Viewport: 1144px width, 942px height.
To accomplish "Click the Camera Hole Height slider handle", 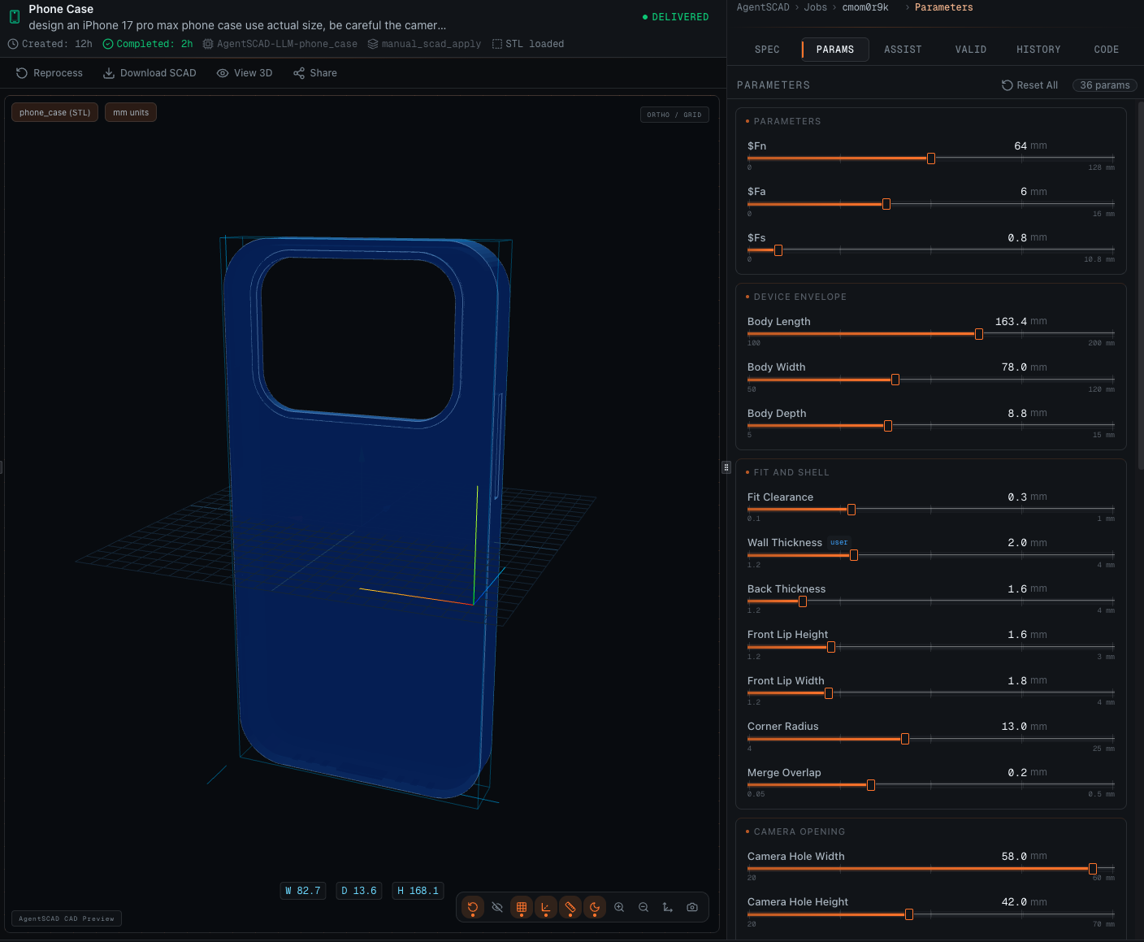I will pos(909,914).
